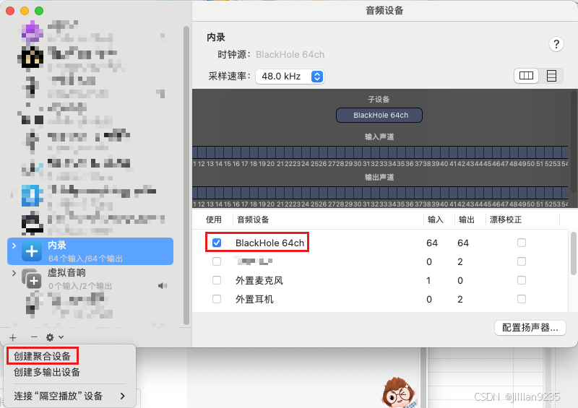Click the 音频设备 column header
The image size is (578, 408).
click(253, 220)
